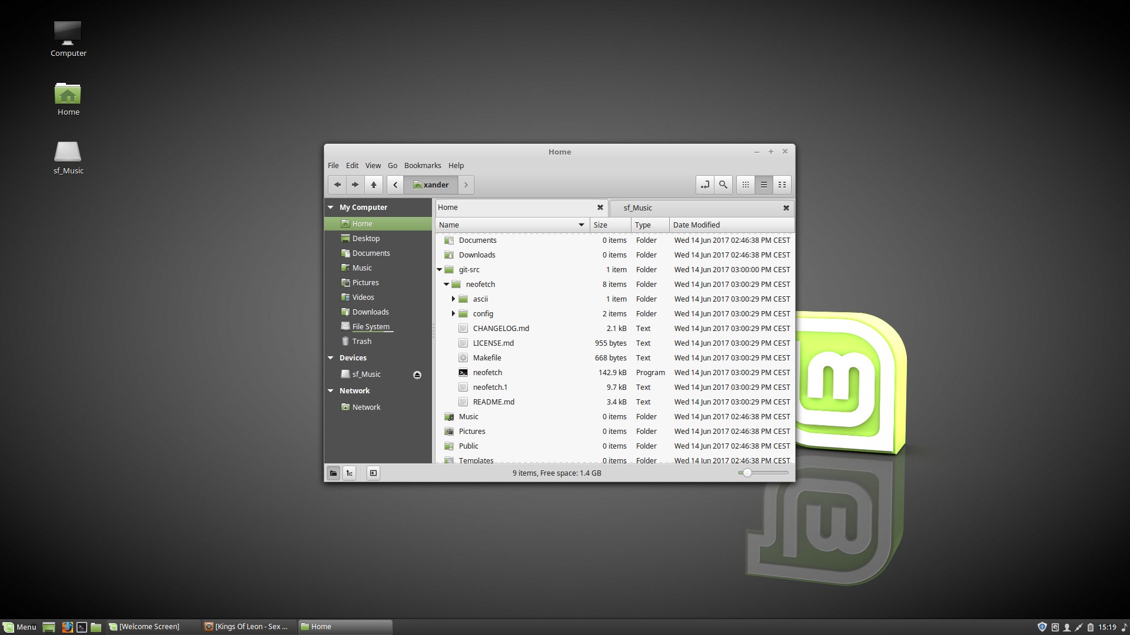Eject the sf_Music device
Viewport: 1130px width, 635px height.
point(417,375)
